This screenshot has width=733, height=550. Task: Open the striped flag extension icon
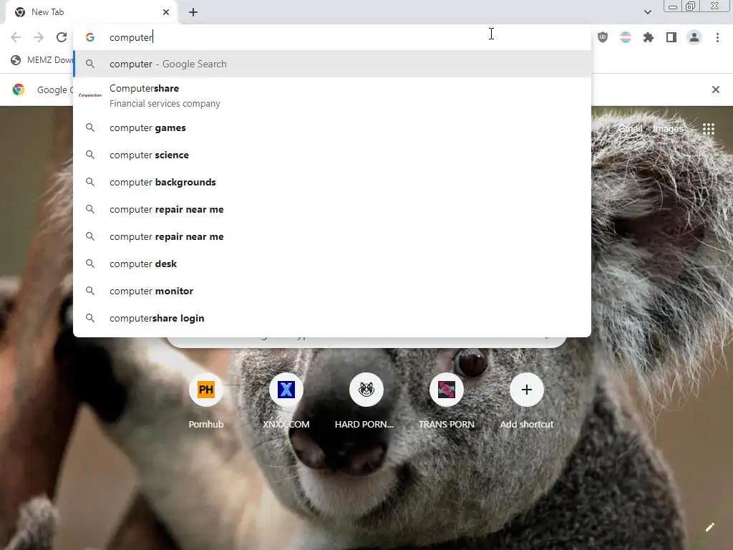point(626,37)
